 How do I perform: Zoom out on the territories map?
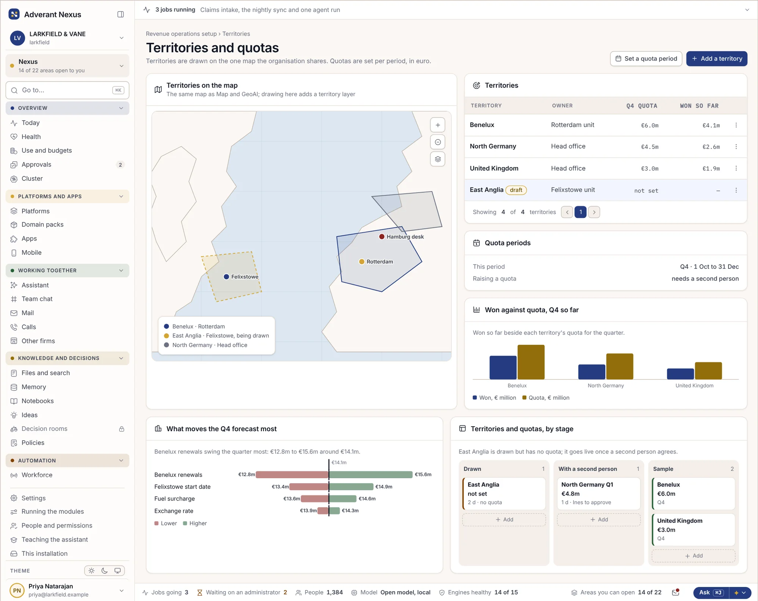pos(438,142)
